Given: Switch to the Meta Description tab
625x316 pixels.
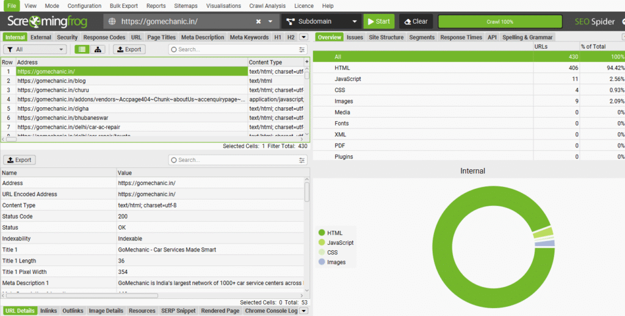Looking at the screenshot, I should tap(203, 37).
